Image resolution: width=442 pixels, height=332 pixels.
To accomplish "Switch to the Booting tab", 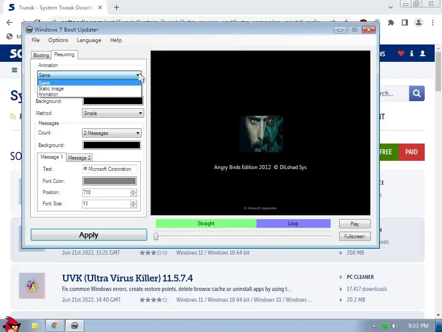I will tap(41, 55).
